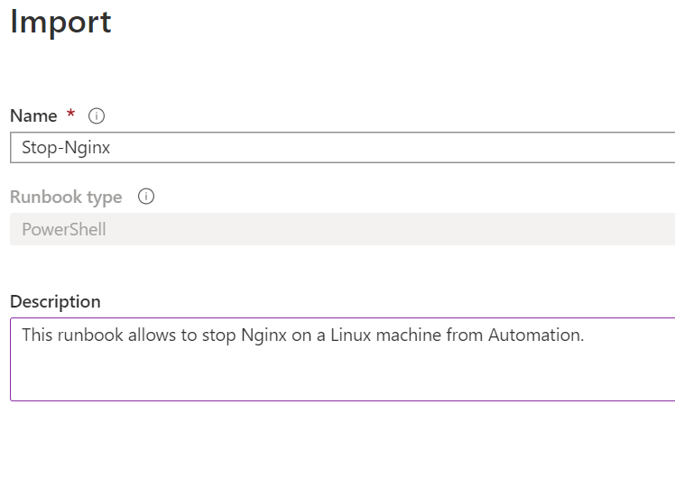675x478 pixels.
Task: Open the Runbook type info tooltip icon
Action: [x=146, y=197]
